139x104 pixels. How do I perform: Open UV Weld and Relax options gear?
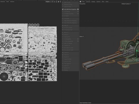tap(78, 14)
